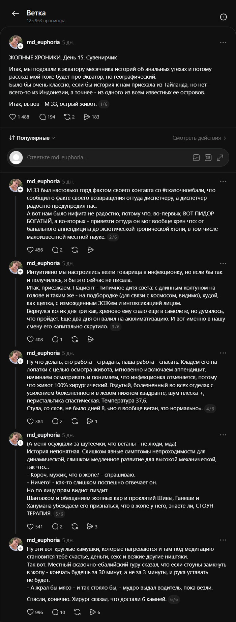Viewport: 236px width, 622px height.
Task: Like the 2/6 post with 456 likes
Action: click(x=35, y=250)
